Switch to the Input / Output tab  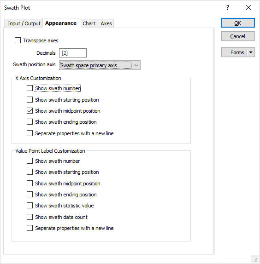click(24, 23)
